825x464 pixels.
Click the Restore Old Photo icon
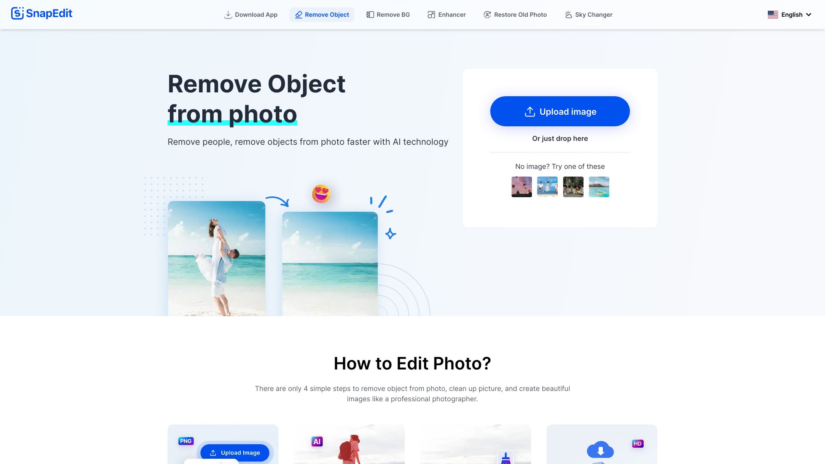(486, 14)
